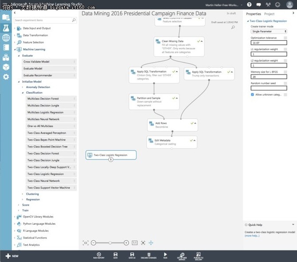The image size is (297, 262).
Task: Select Cross Validate Model module
Action: 49,62
